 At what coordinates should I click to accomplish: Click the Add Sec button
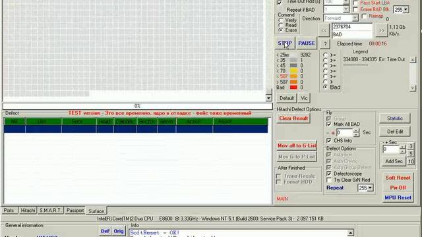[x=394, y=161]
